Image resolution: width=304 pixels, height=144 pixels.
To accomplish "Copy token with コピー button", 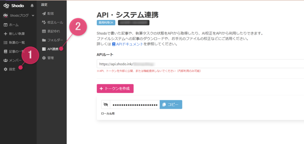I will pyautogui.click(x=171, y=104).
